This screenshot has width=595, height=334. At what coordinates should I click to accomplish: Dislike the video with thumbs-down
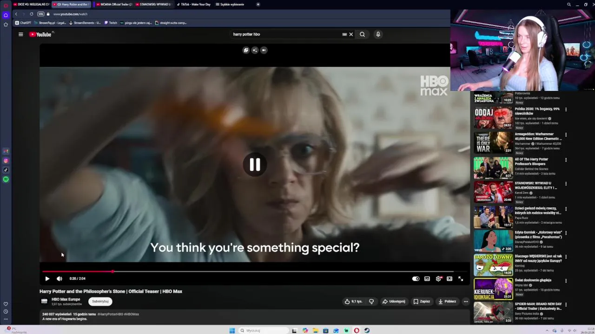pyautogui.click(x=371, y=302)
